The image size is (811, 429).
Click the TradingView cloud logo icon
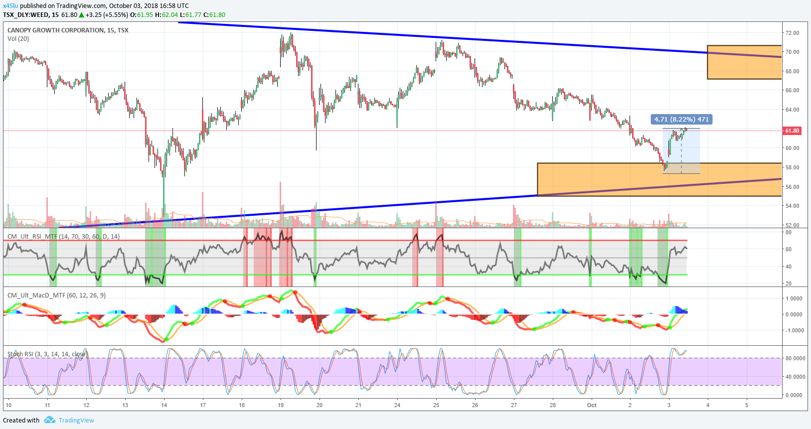(49, 420)
